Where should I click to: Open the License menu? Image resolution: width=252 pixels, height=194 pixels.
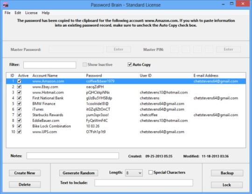(x=31, y=13)
